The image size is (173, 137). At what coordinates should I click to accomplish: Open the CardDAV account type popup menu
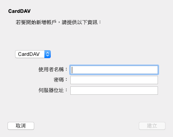pos(33,54)
